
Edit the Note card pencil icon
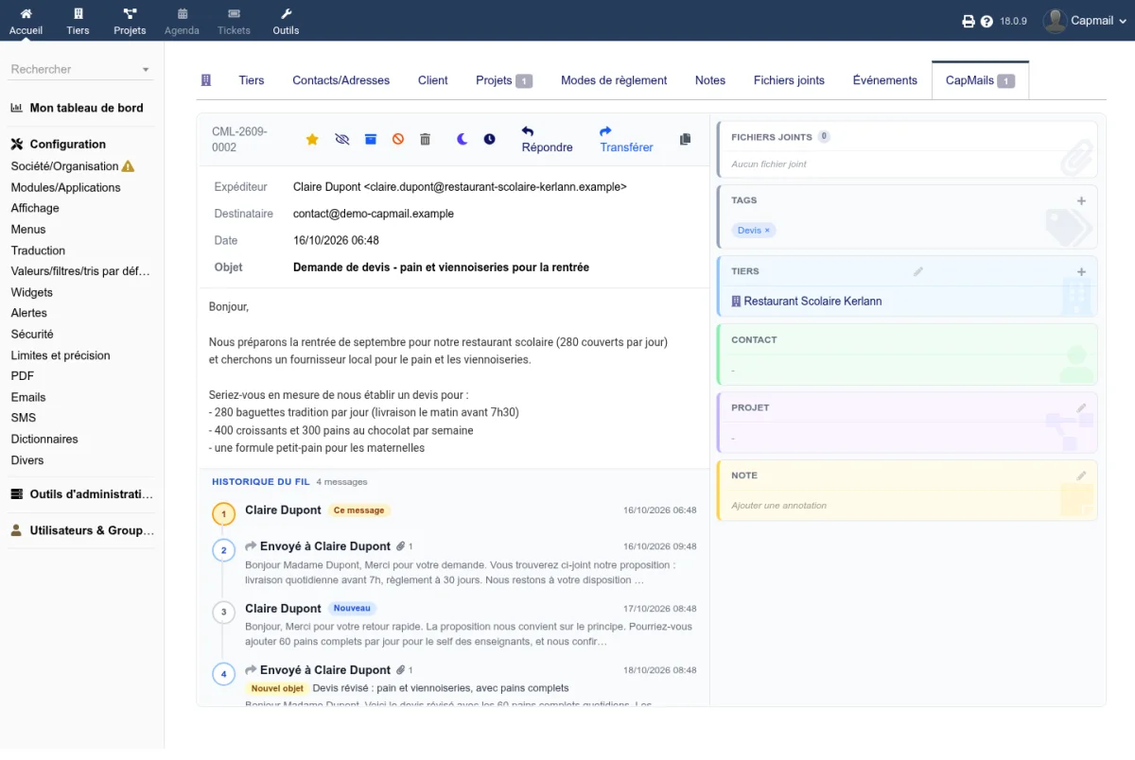click(1081, 475)
